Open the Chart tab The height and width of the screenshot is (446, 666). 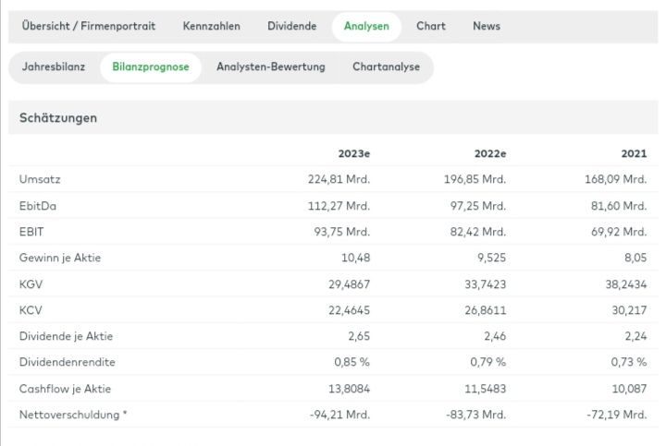(x=430, y=26)
